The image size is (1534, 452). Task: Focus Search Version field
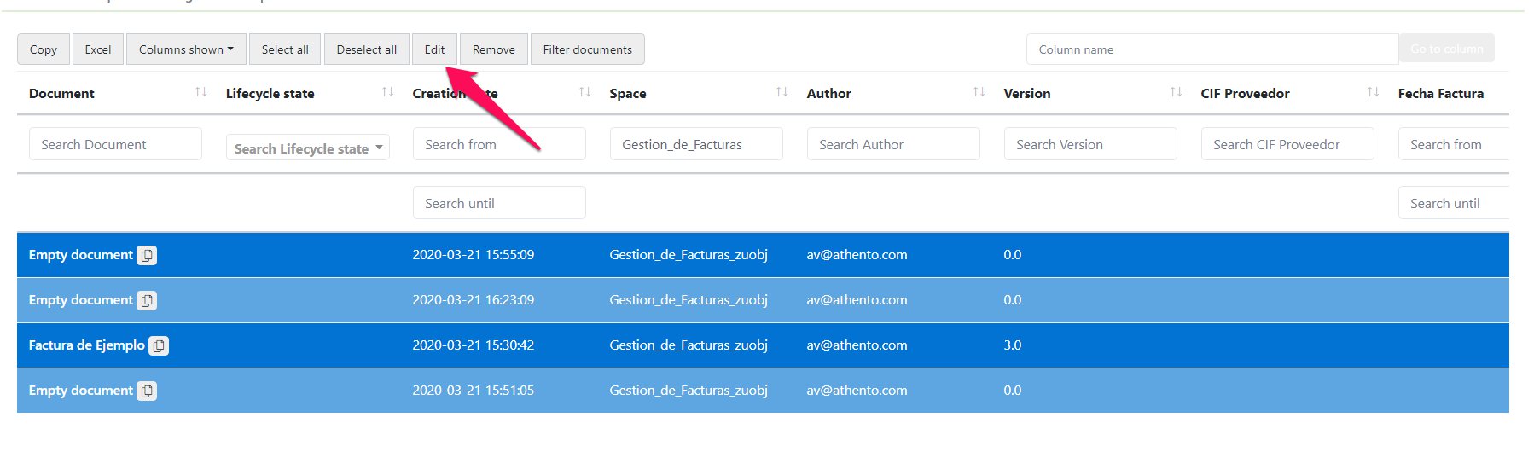1090,144
